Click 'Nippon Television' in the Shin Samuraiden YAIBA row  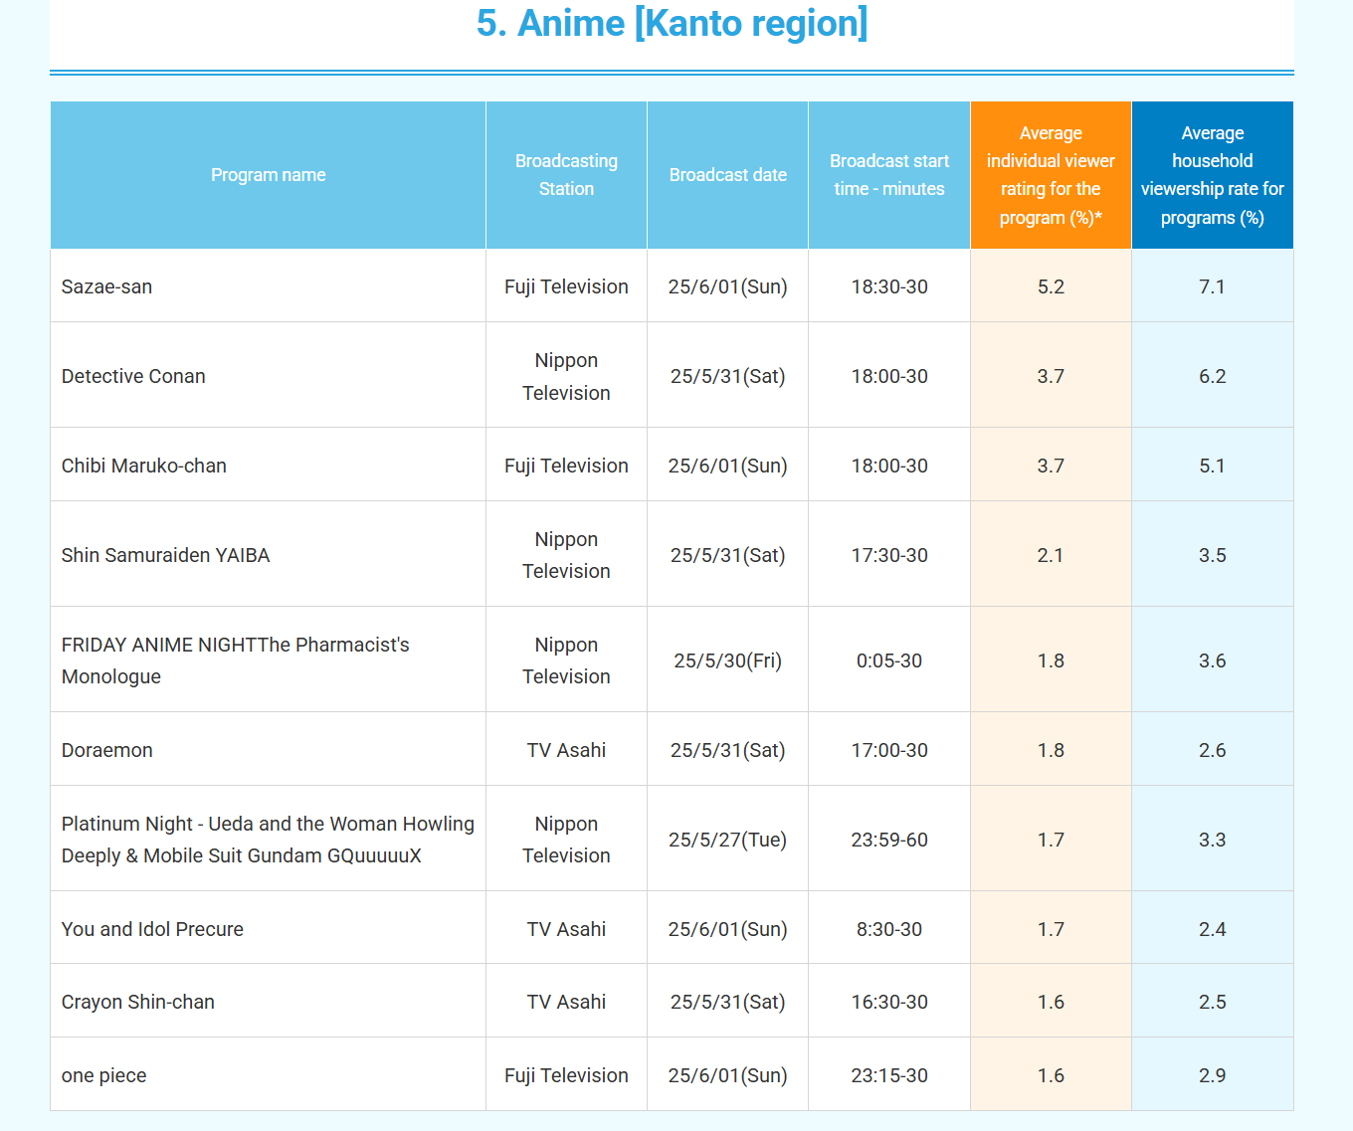click(x=566, y=555)
